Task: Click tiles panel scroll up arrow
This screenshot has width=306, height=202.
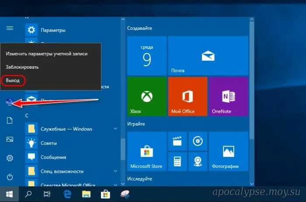Action: [x=252, y=19]
